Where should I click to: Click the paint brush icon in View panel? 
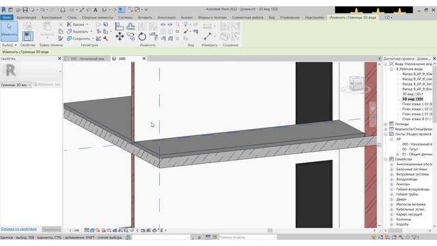[186, 31]
